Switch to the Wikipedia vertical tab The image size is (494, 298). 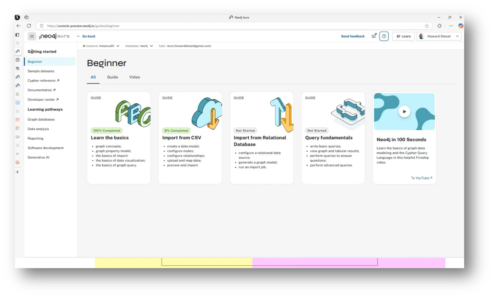click(18, 154)
